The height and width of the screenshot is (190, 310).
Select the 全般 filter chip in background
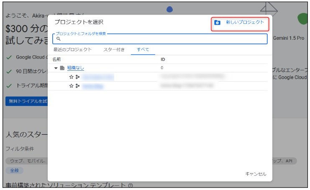click(14, 170)
